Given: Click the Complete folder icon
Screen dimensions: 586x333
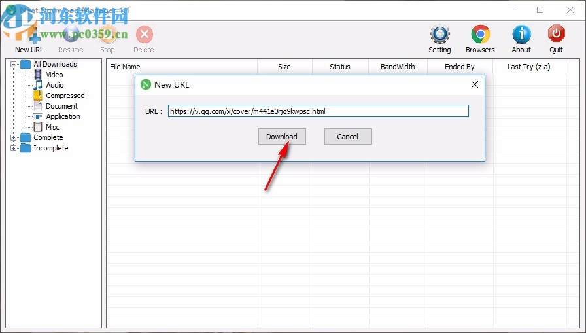Looking at the screenshot, I should [26, 137].
